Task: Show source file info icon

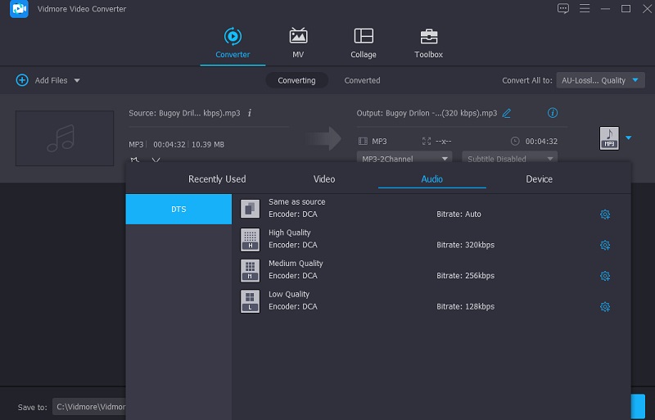Action: [250, 113]
